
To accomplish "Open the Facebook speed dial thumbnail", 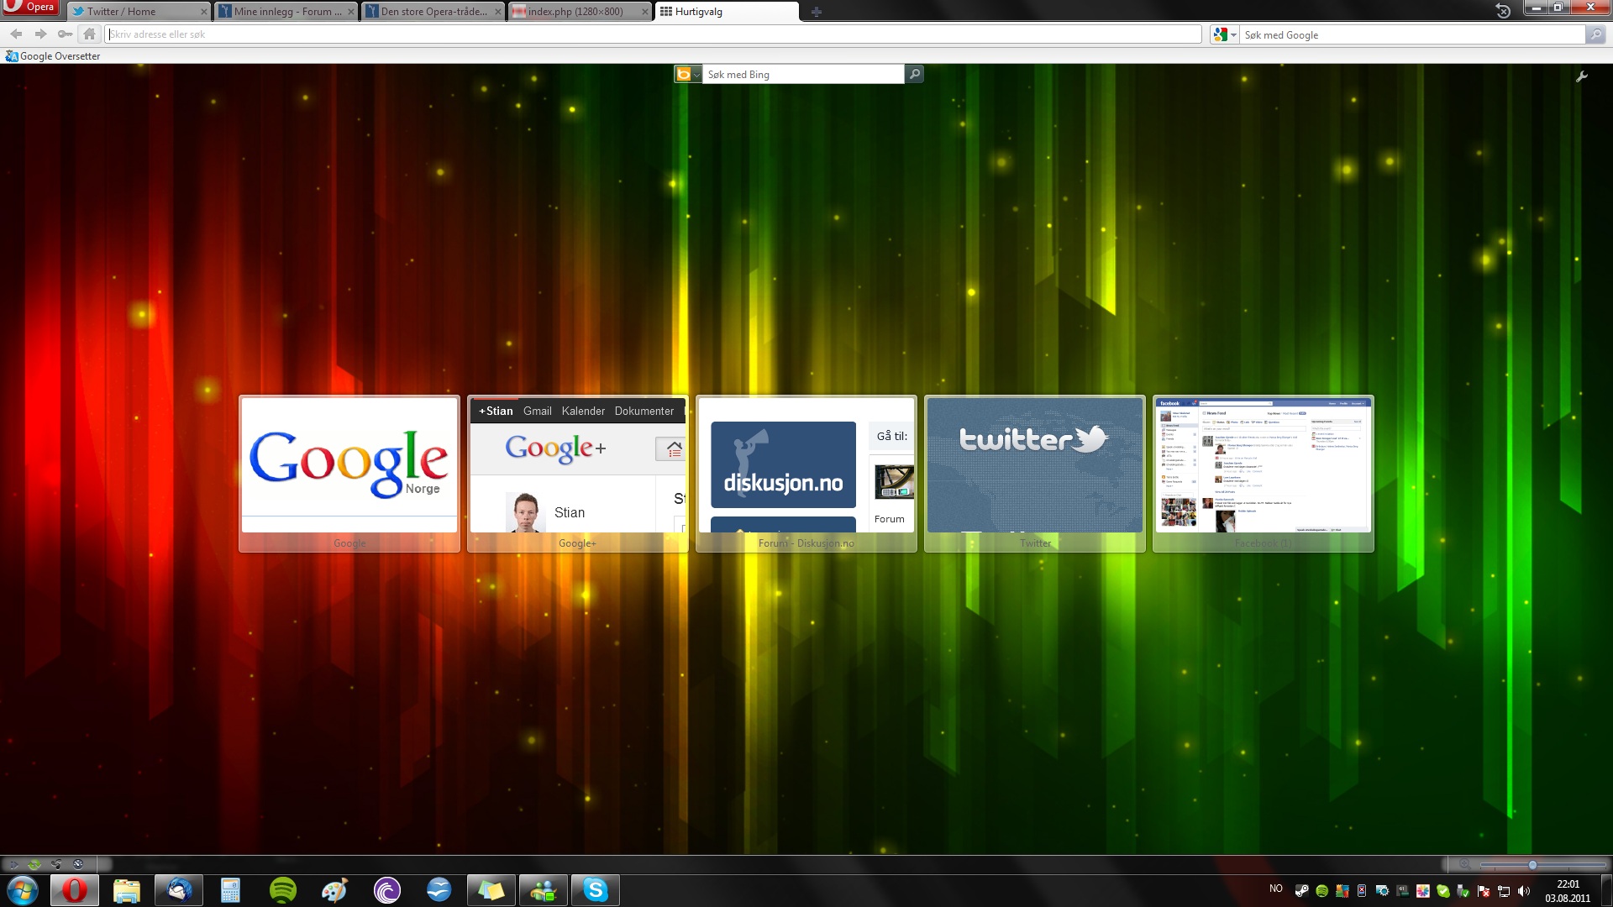I will click(1264, 474).
